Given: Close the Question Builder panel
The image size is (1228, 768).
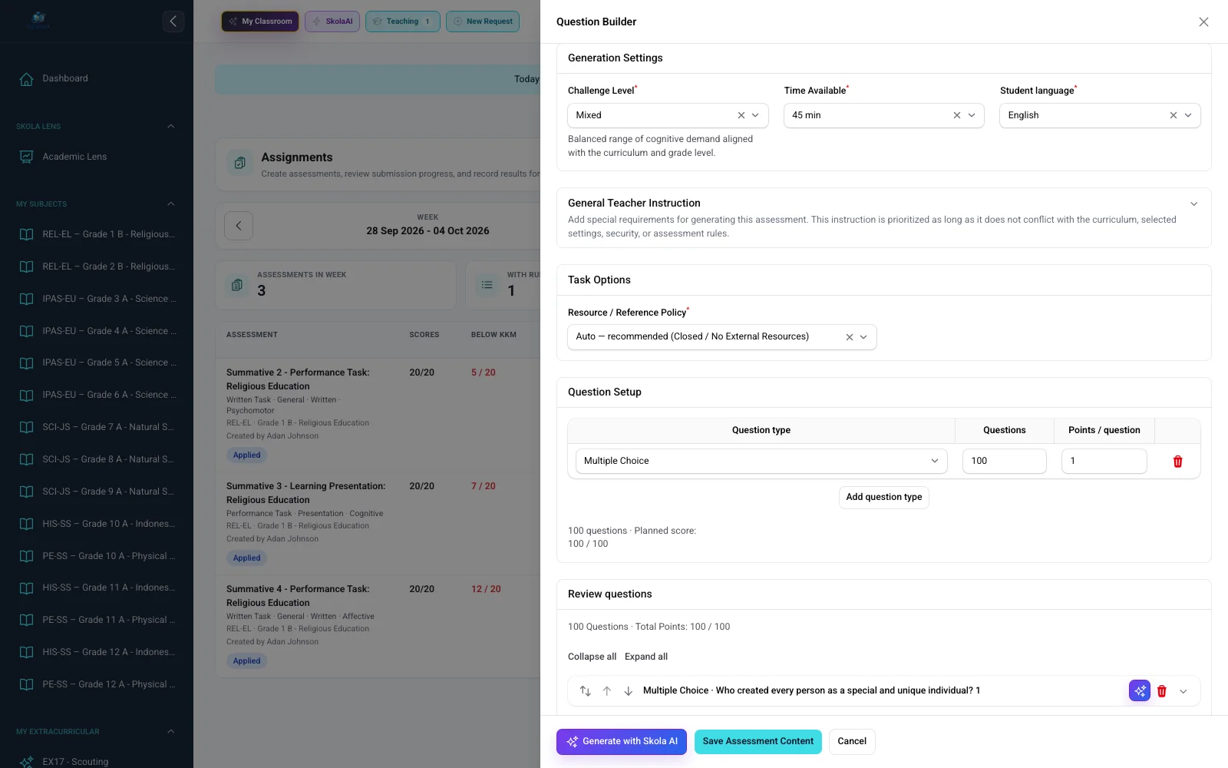Looking at the screenshot, I should [x=1203, y=22].
